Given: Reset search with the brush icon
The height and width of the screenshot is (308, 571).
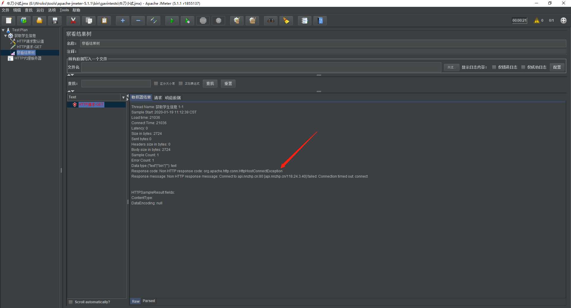Looking at the screenshot, I should pyautogui.click(x=286, y=20).
